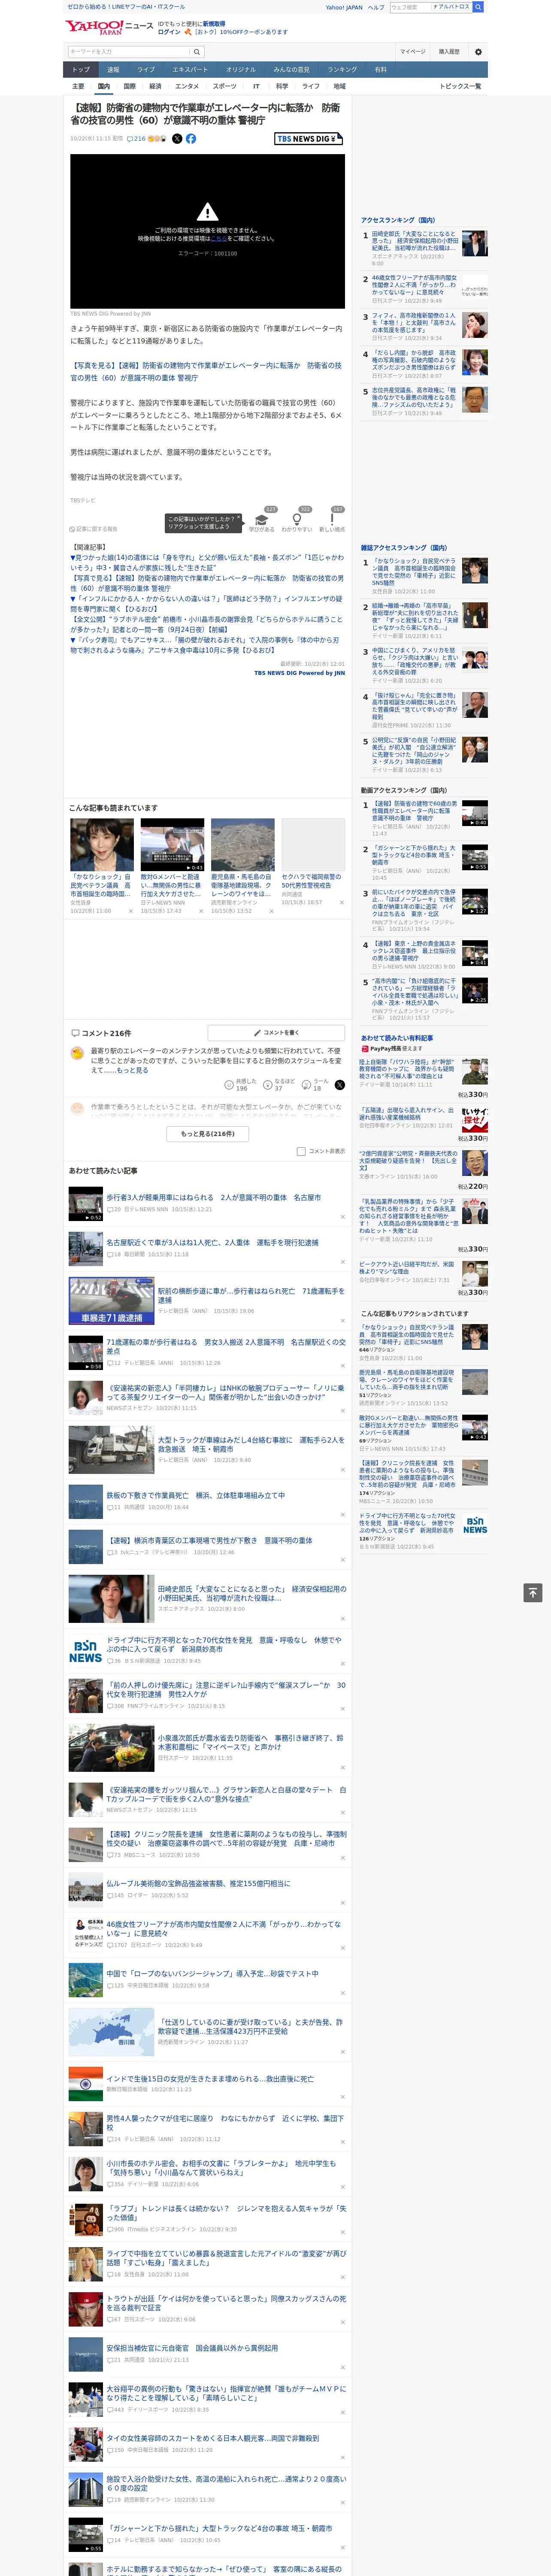Screen dimensions: 551x2576
Task: Open thumbnail of 鹿児島県・馬毛島 recommended article
Action: pyautogui.click(x=242, y=846)
